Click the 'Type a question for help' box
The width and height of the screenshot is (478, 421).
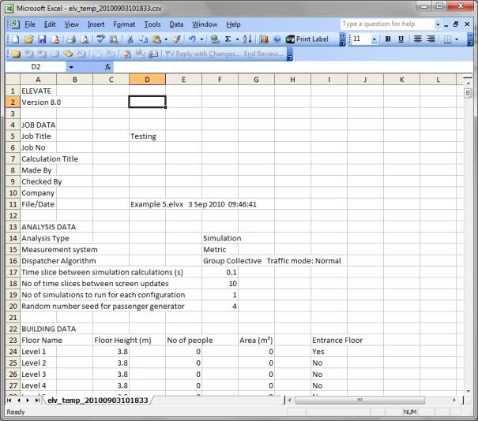pos(382,24)
